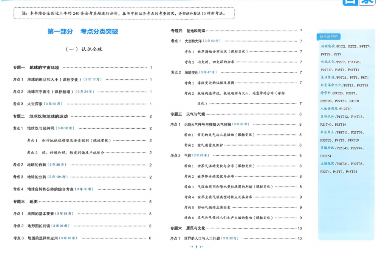This screenshot has width=387, height=254.
Task: Open 专题六 居民与文化 entry
Action: (x=188, y=228)
